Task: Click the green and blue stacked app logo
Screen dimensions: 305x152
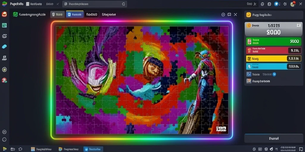Action: click(x=4, y=4)
